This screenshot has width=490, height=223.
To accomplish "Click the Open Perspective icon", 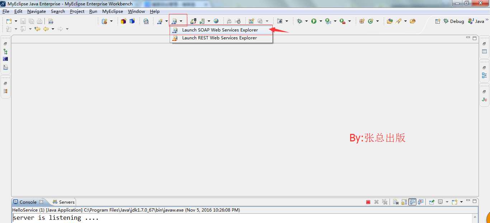I will point(438,21).
